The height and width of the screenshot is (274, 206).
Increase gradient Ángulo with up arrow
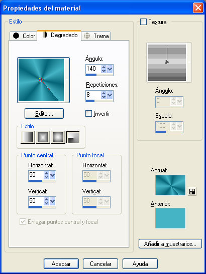click(x=104, y=68)
